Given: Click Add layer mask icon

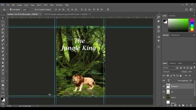Looking at the screenshot, I should (x=175, y=105).
